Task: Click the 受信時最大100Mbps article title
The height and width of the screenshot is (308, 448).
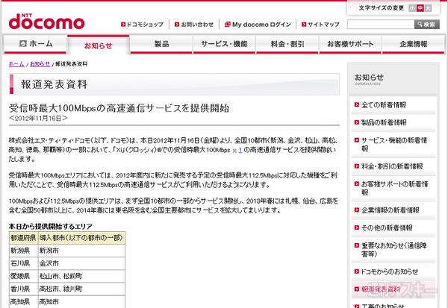Action: (x=119, y=108)
